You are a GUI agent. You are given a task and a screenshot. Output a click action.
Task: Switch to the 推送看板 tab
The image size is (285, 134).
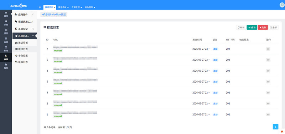click(x=62, y=7)
